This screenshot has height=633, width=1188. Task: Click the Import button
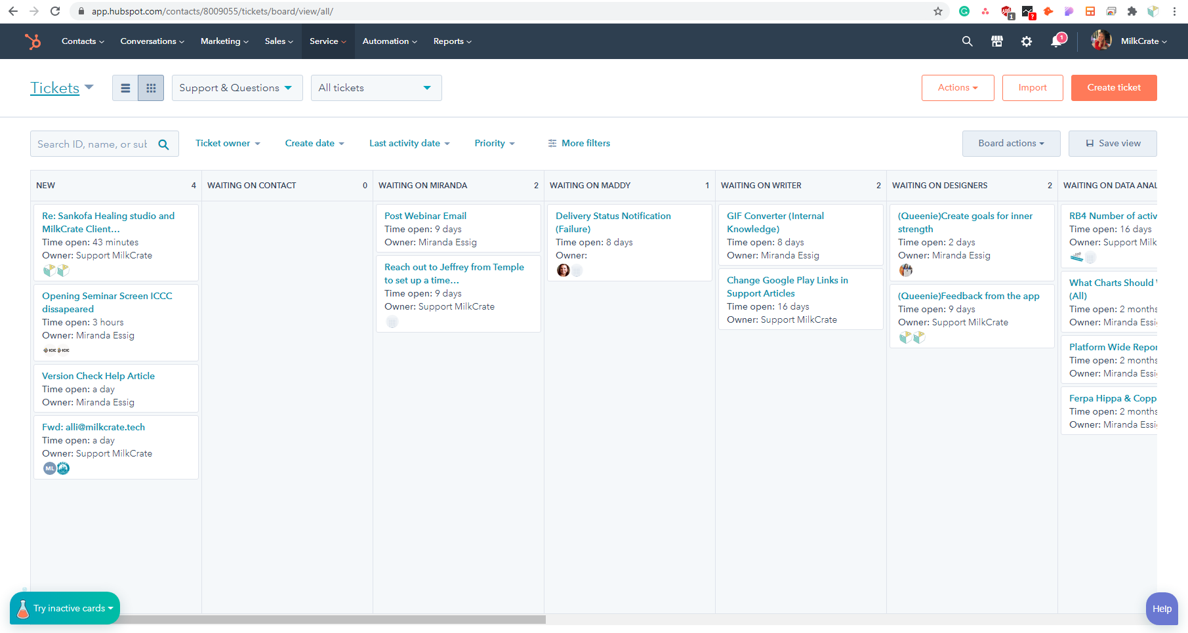(x=1033, y=88)
